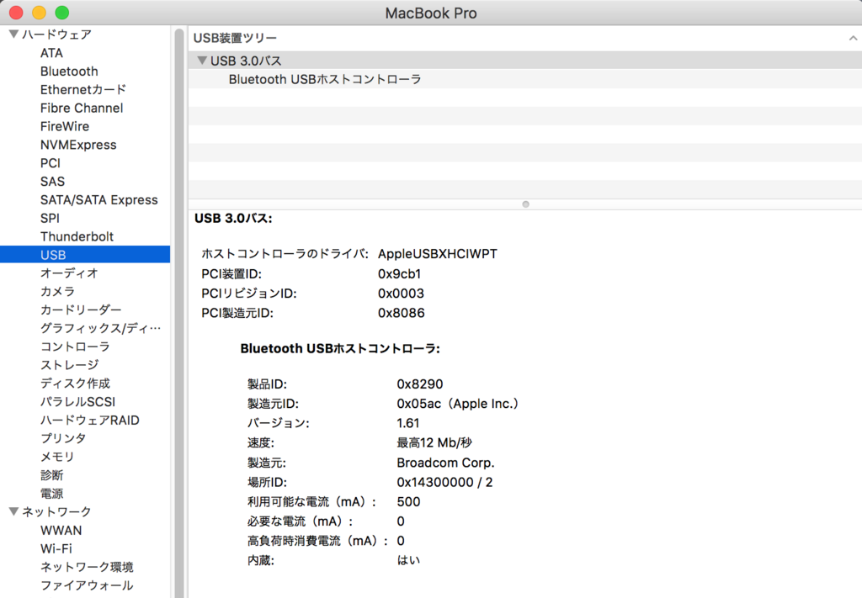
Task: Click the sidebar vertical scrollbar
Action: point(178,313)
